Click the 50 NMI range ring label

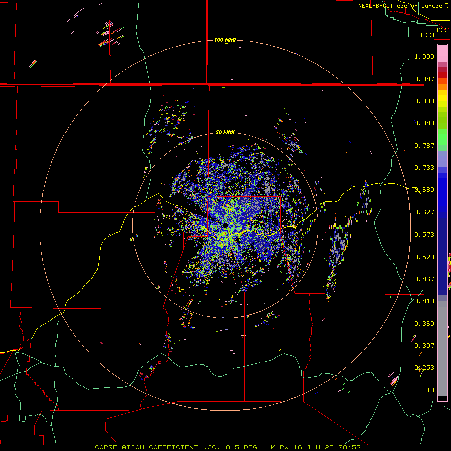point(225,133)
